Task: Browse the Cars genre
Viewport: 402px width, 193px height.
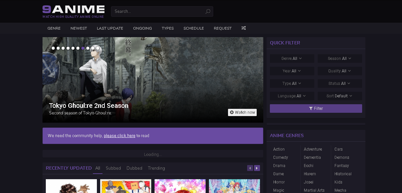Action: (x=338, y=149)
